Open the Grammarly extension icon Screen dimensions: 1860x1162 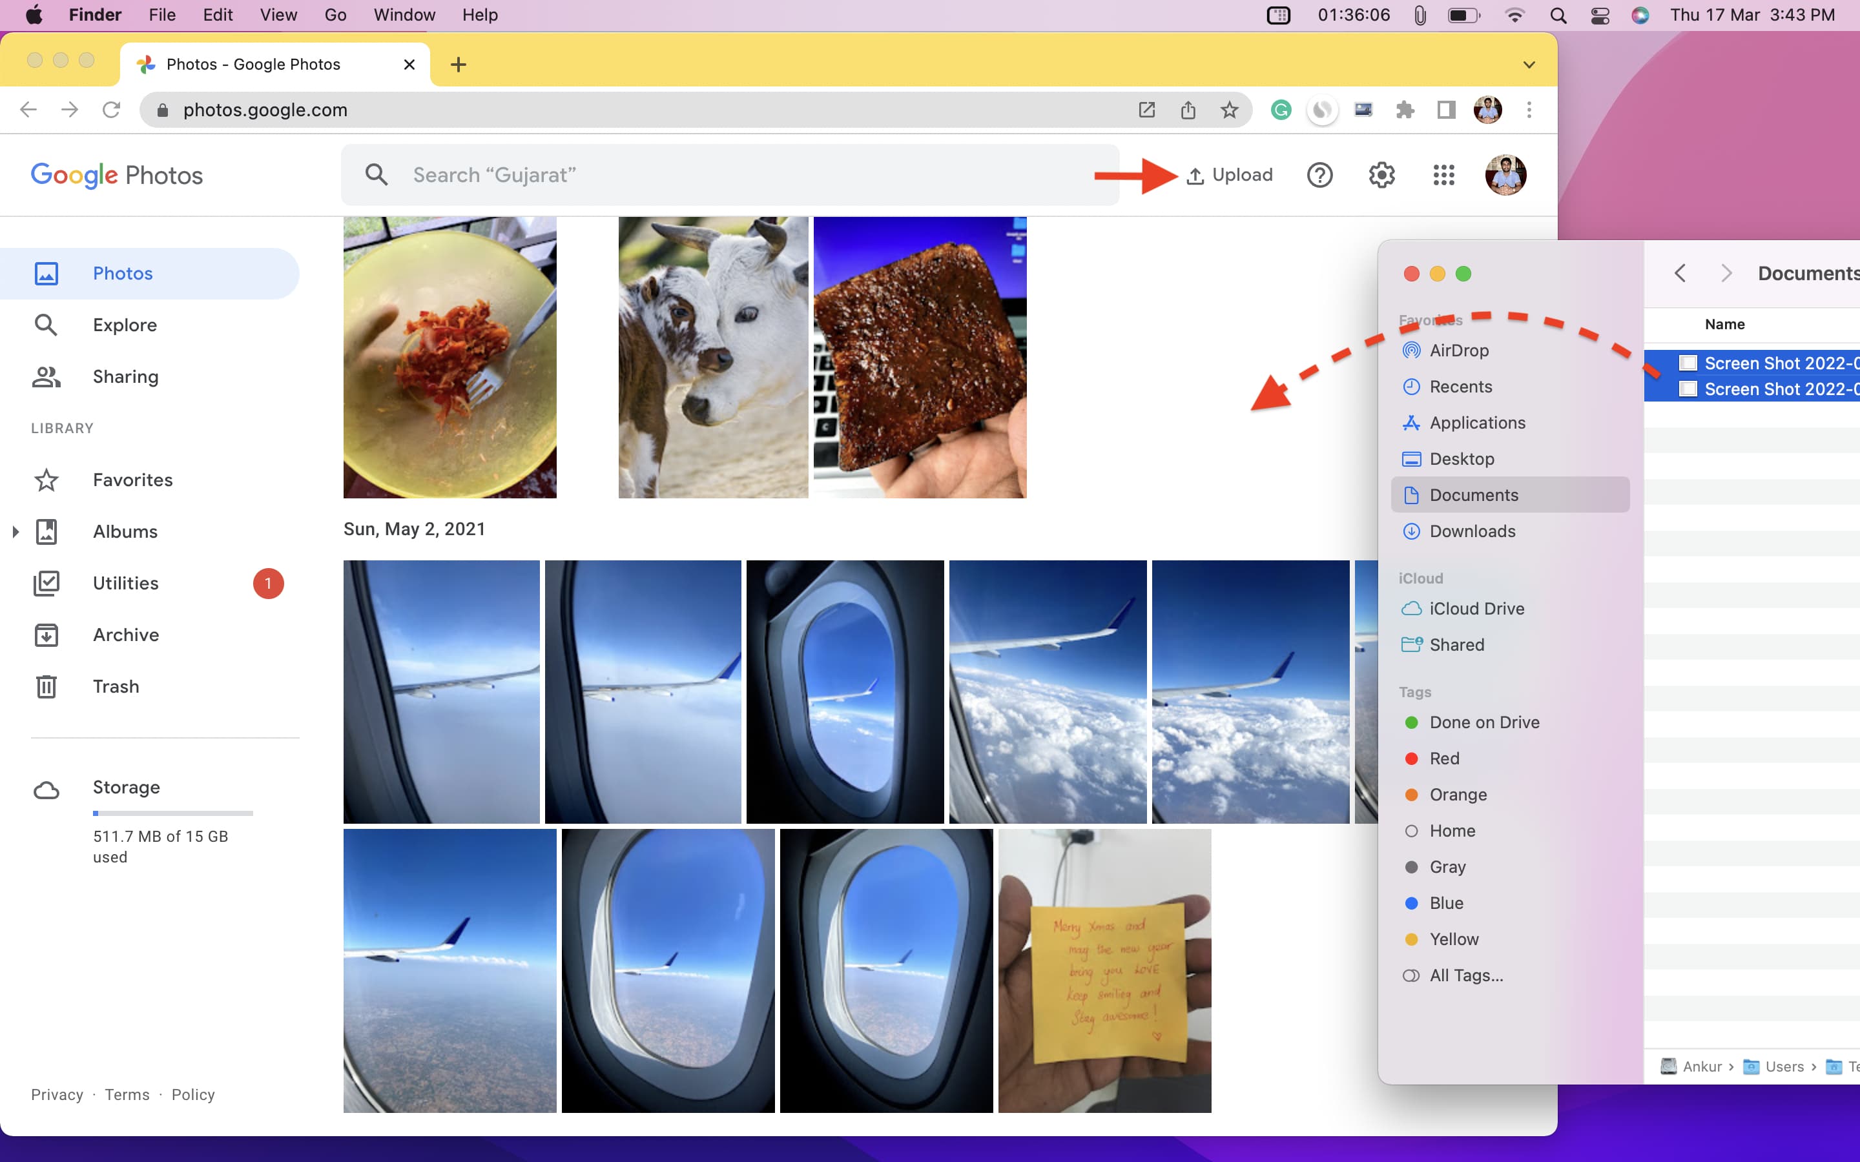tap(1281, 110)
